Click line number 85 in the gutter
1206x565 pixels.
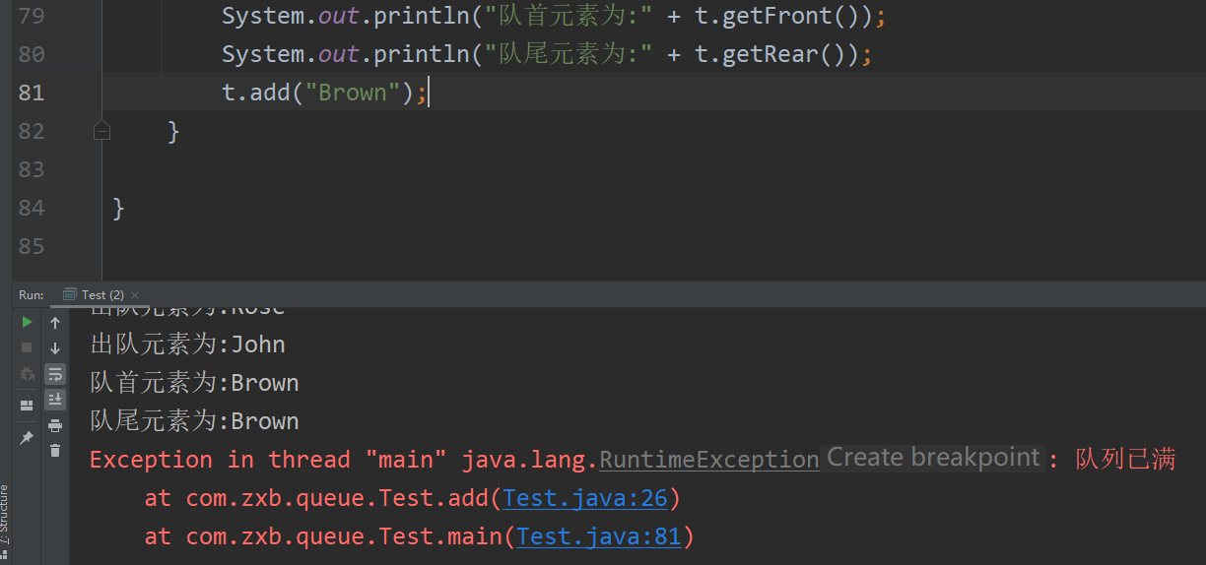[x=32, y=246]
